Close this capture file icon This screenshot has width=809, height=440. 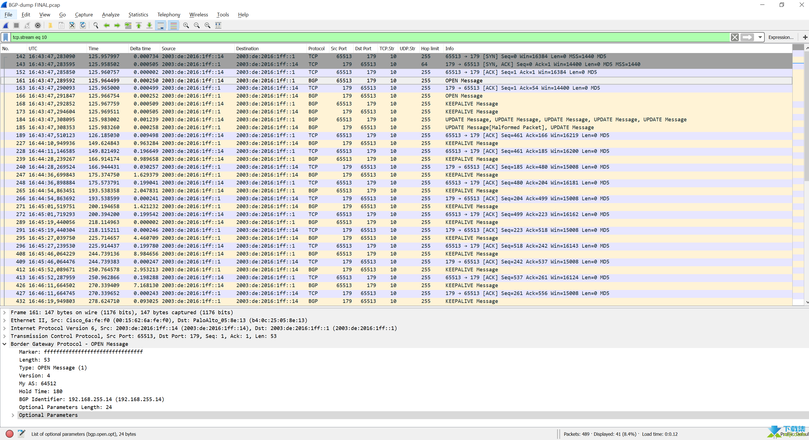click(x=72, y=25)
